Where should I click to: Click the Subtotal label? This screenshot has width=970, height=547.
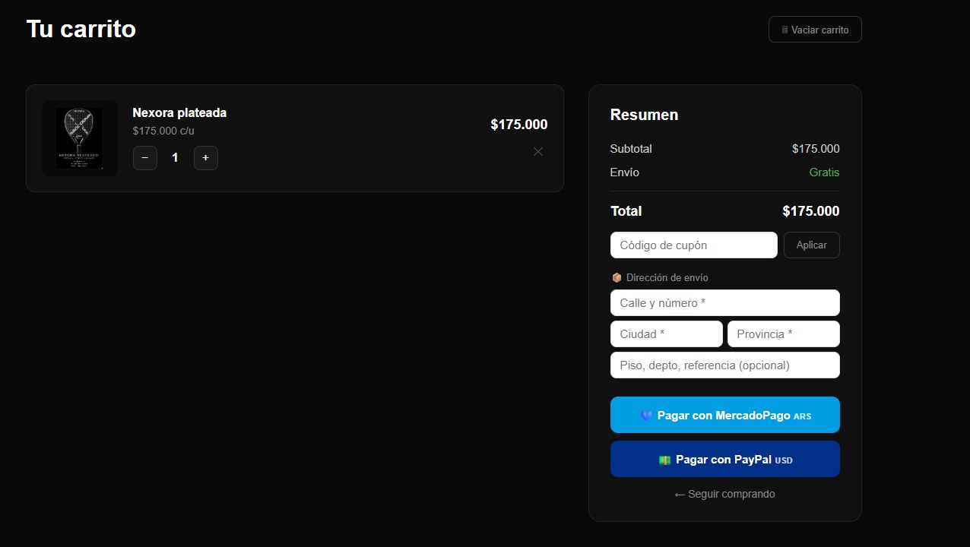click(631, 149)
